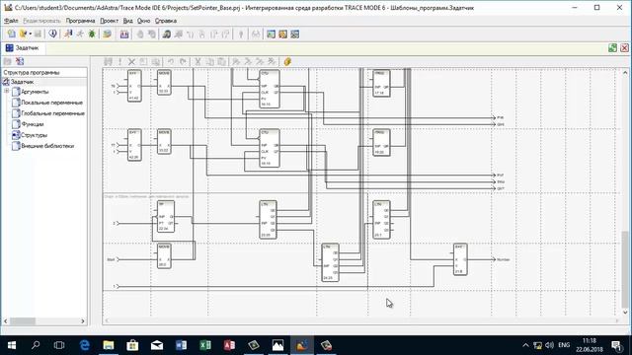Click the grey binoculars toolbar icon
The height and width of the screenshot is (355, 632).
(256, 35)
